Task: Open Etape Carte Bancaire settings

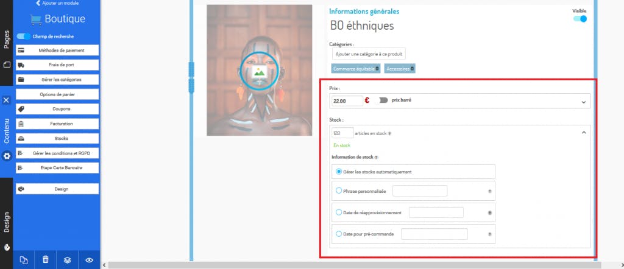Action: (x=57, y=168)
